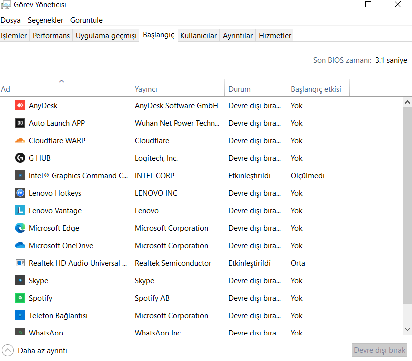Sort by the Durum column header

coord(240,89)
